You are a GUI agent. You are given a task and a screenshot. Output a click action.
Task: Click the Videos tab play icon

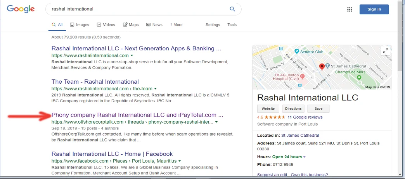[x=99, y=25]
